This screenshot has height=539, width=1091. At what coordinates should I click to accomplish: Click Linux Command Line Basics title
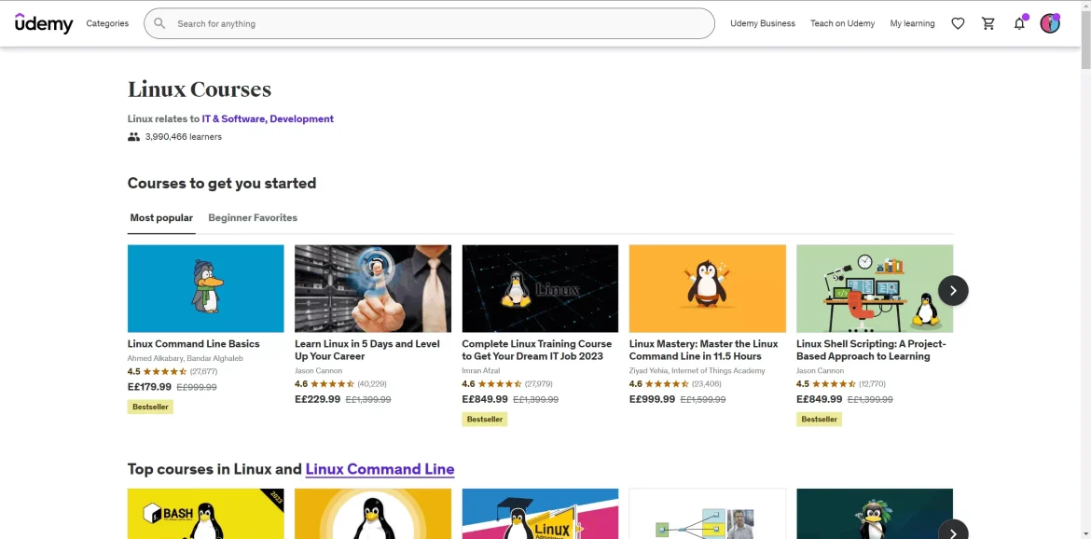tap(193, 343)
